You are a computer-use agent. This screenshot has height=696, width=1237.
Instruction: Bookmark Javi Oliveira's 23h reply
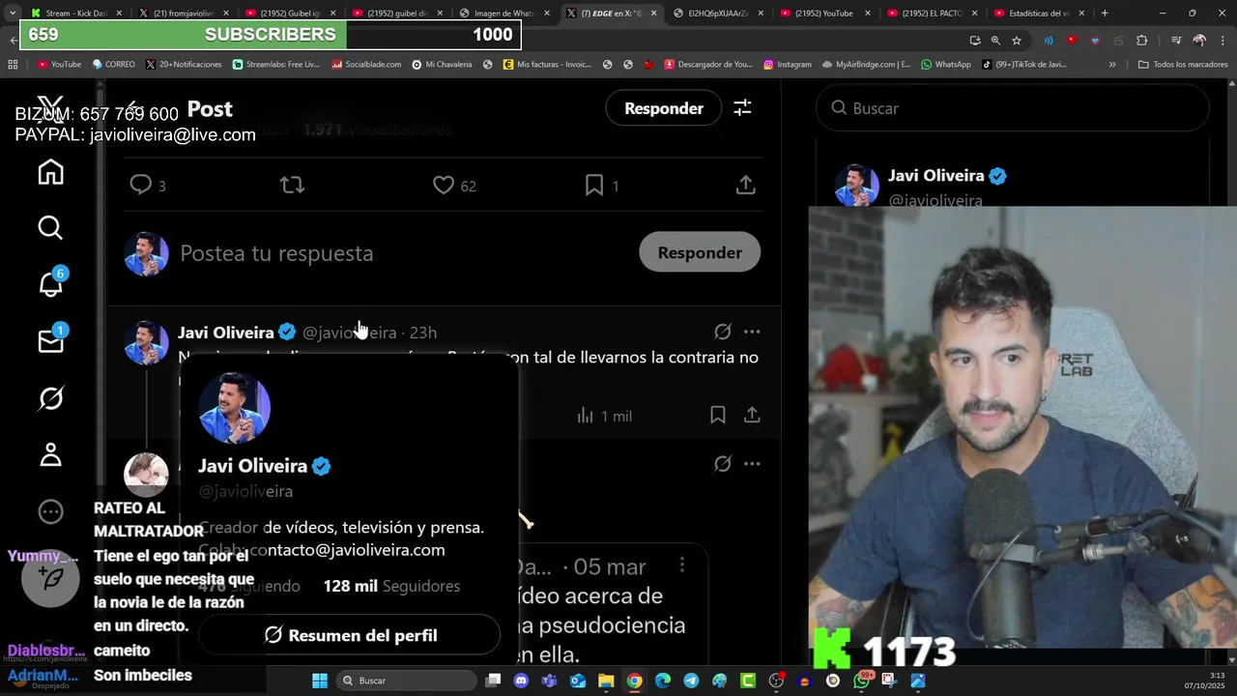click(x=717, y=415)
